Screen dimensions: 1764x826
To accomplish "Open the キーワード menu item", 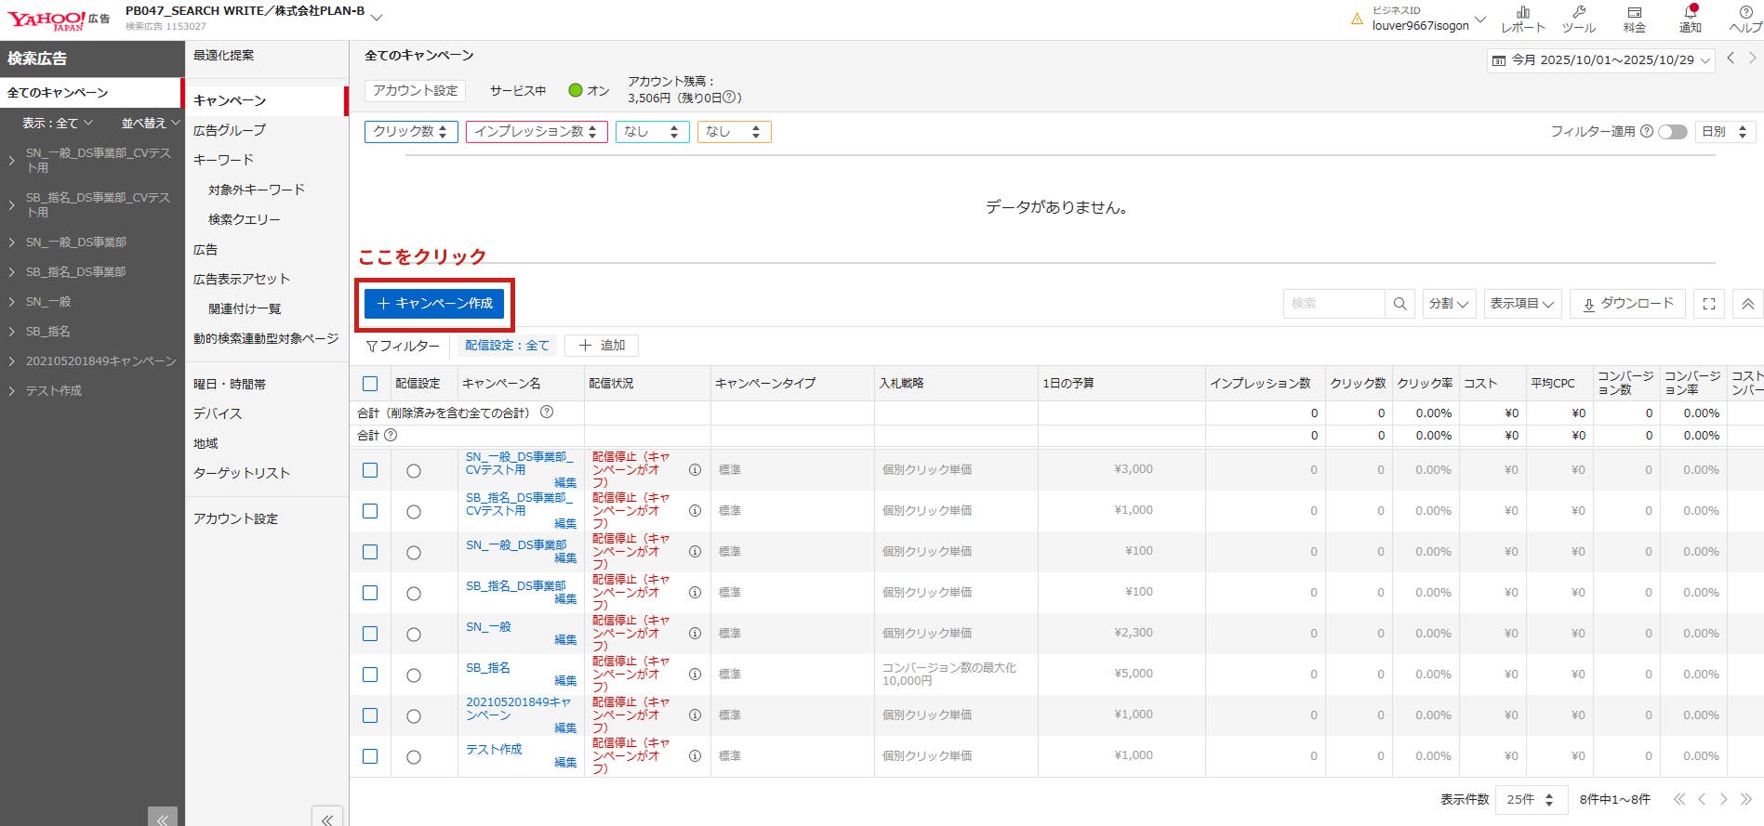I will pyautogui.click(x=223, y=160).
